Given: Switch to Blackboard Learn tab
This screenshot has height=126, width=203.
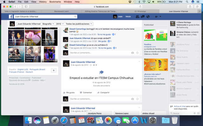Looking at the screenshot, I should coord(62,11).
